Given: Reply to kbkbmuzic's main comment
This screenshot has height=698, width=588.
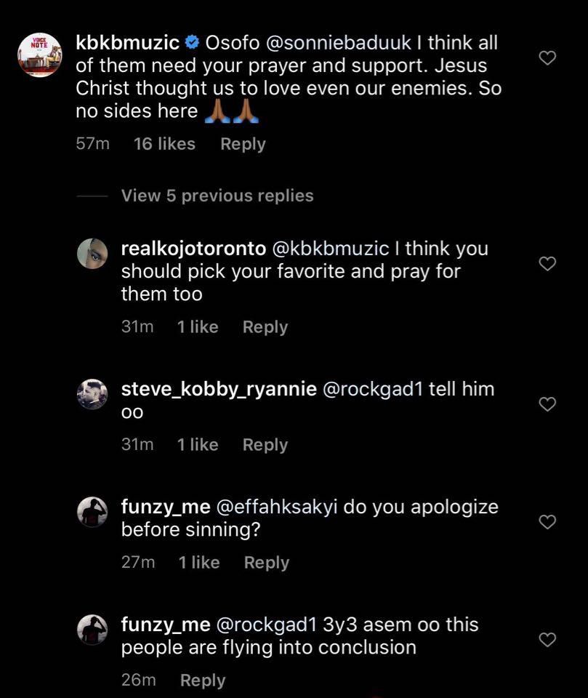Looking at the screenshot, I should click(243, 144).
